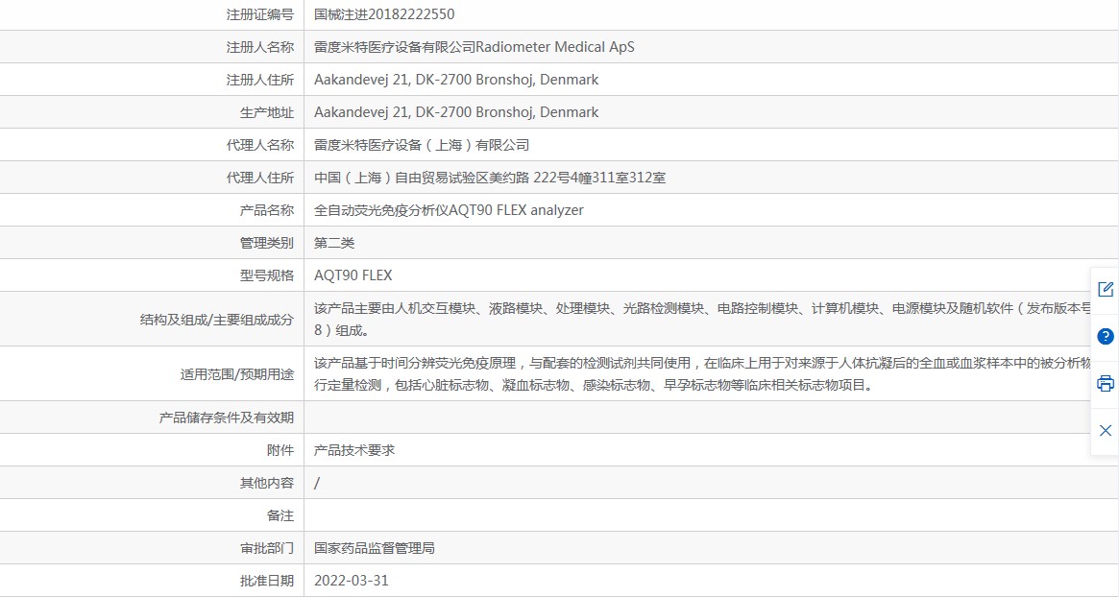Print the page using the printer icon
1119x597 pixels.
pos(1105,383)
